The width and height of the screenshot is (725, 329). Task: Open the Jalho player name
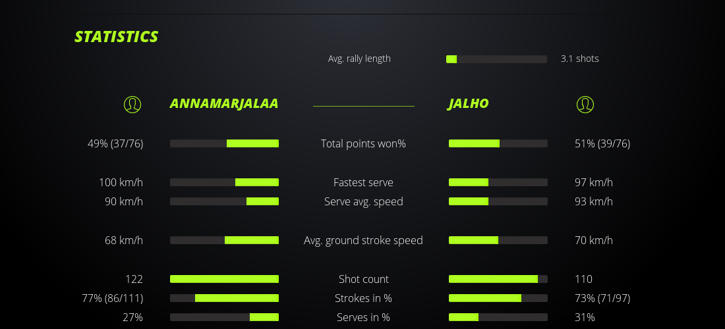pyautogui.click(x=469, y=104)
